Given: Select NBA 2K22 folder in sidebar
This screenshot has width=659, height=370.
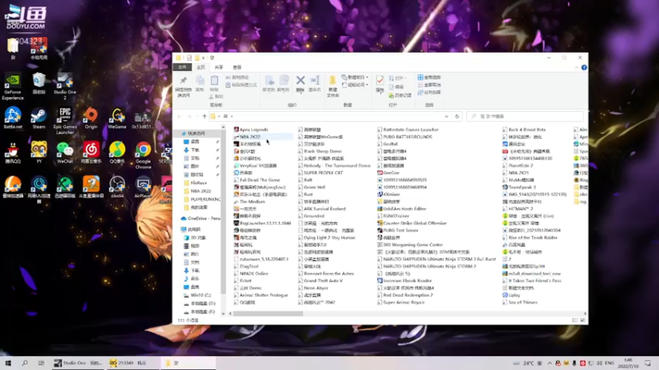Looking at the screenshot, I should tap(197, 192).
